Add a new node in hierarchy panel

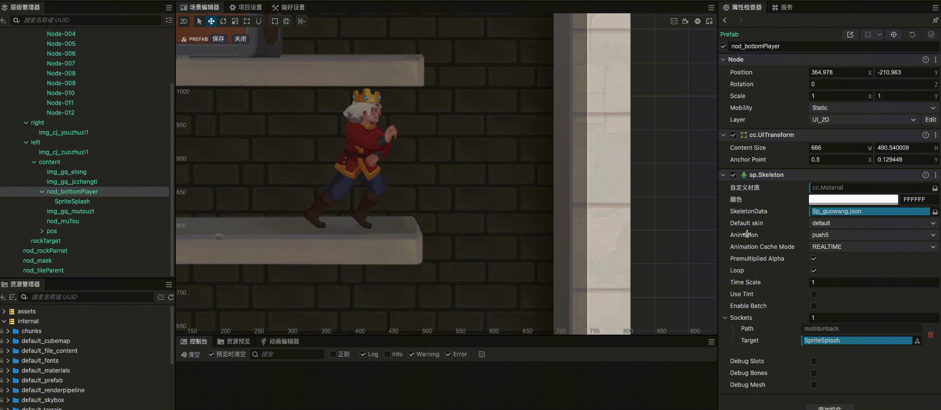tap(3, 20)
